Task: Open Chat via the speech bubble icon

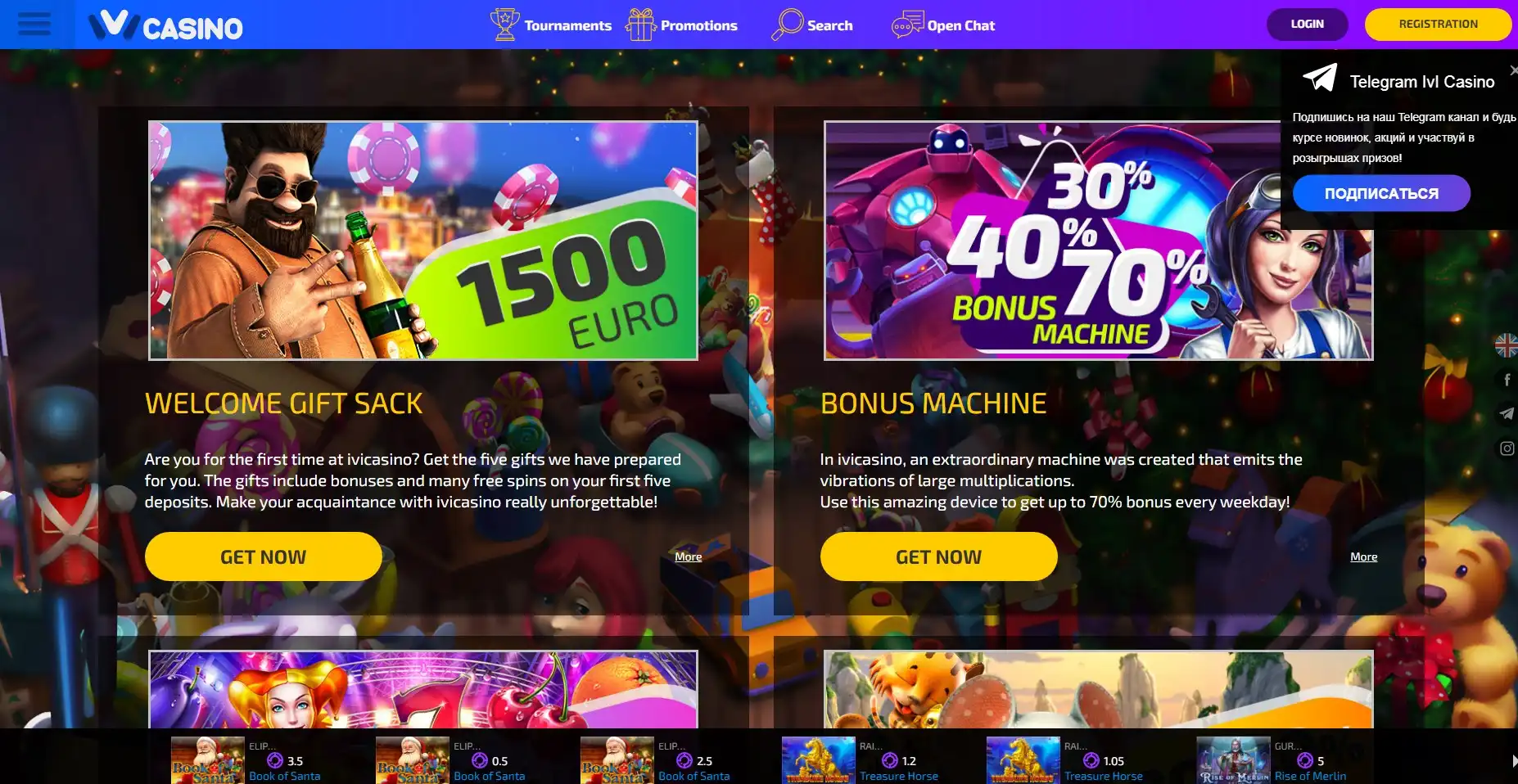Action: click(907, 25)
